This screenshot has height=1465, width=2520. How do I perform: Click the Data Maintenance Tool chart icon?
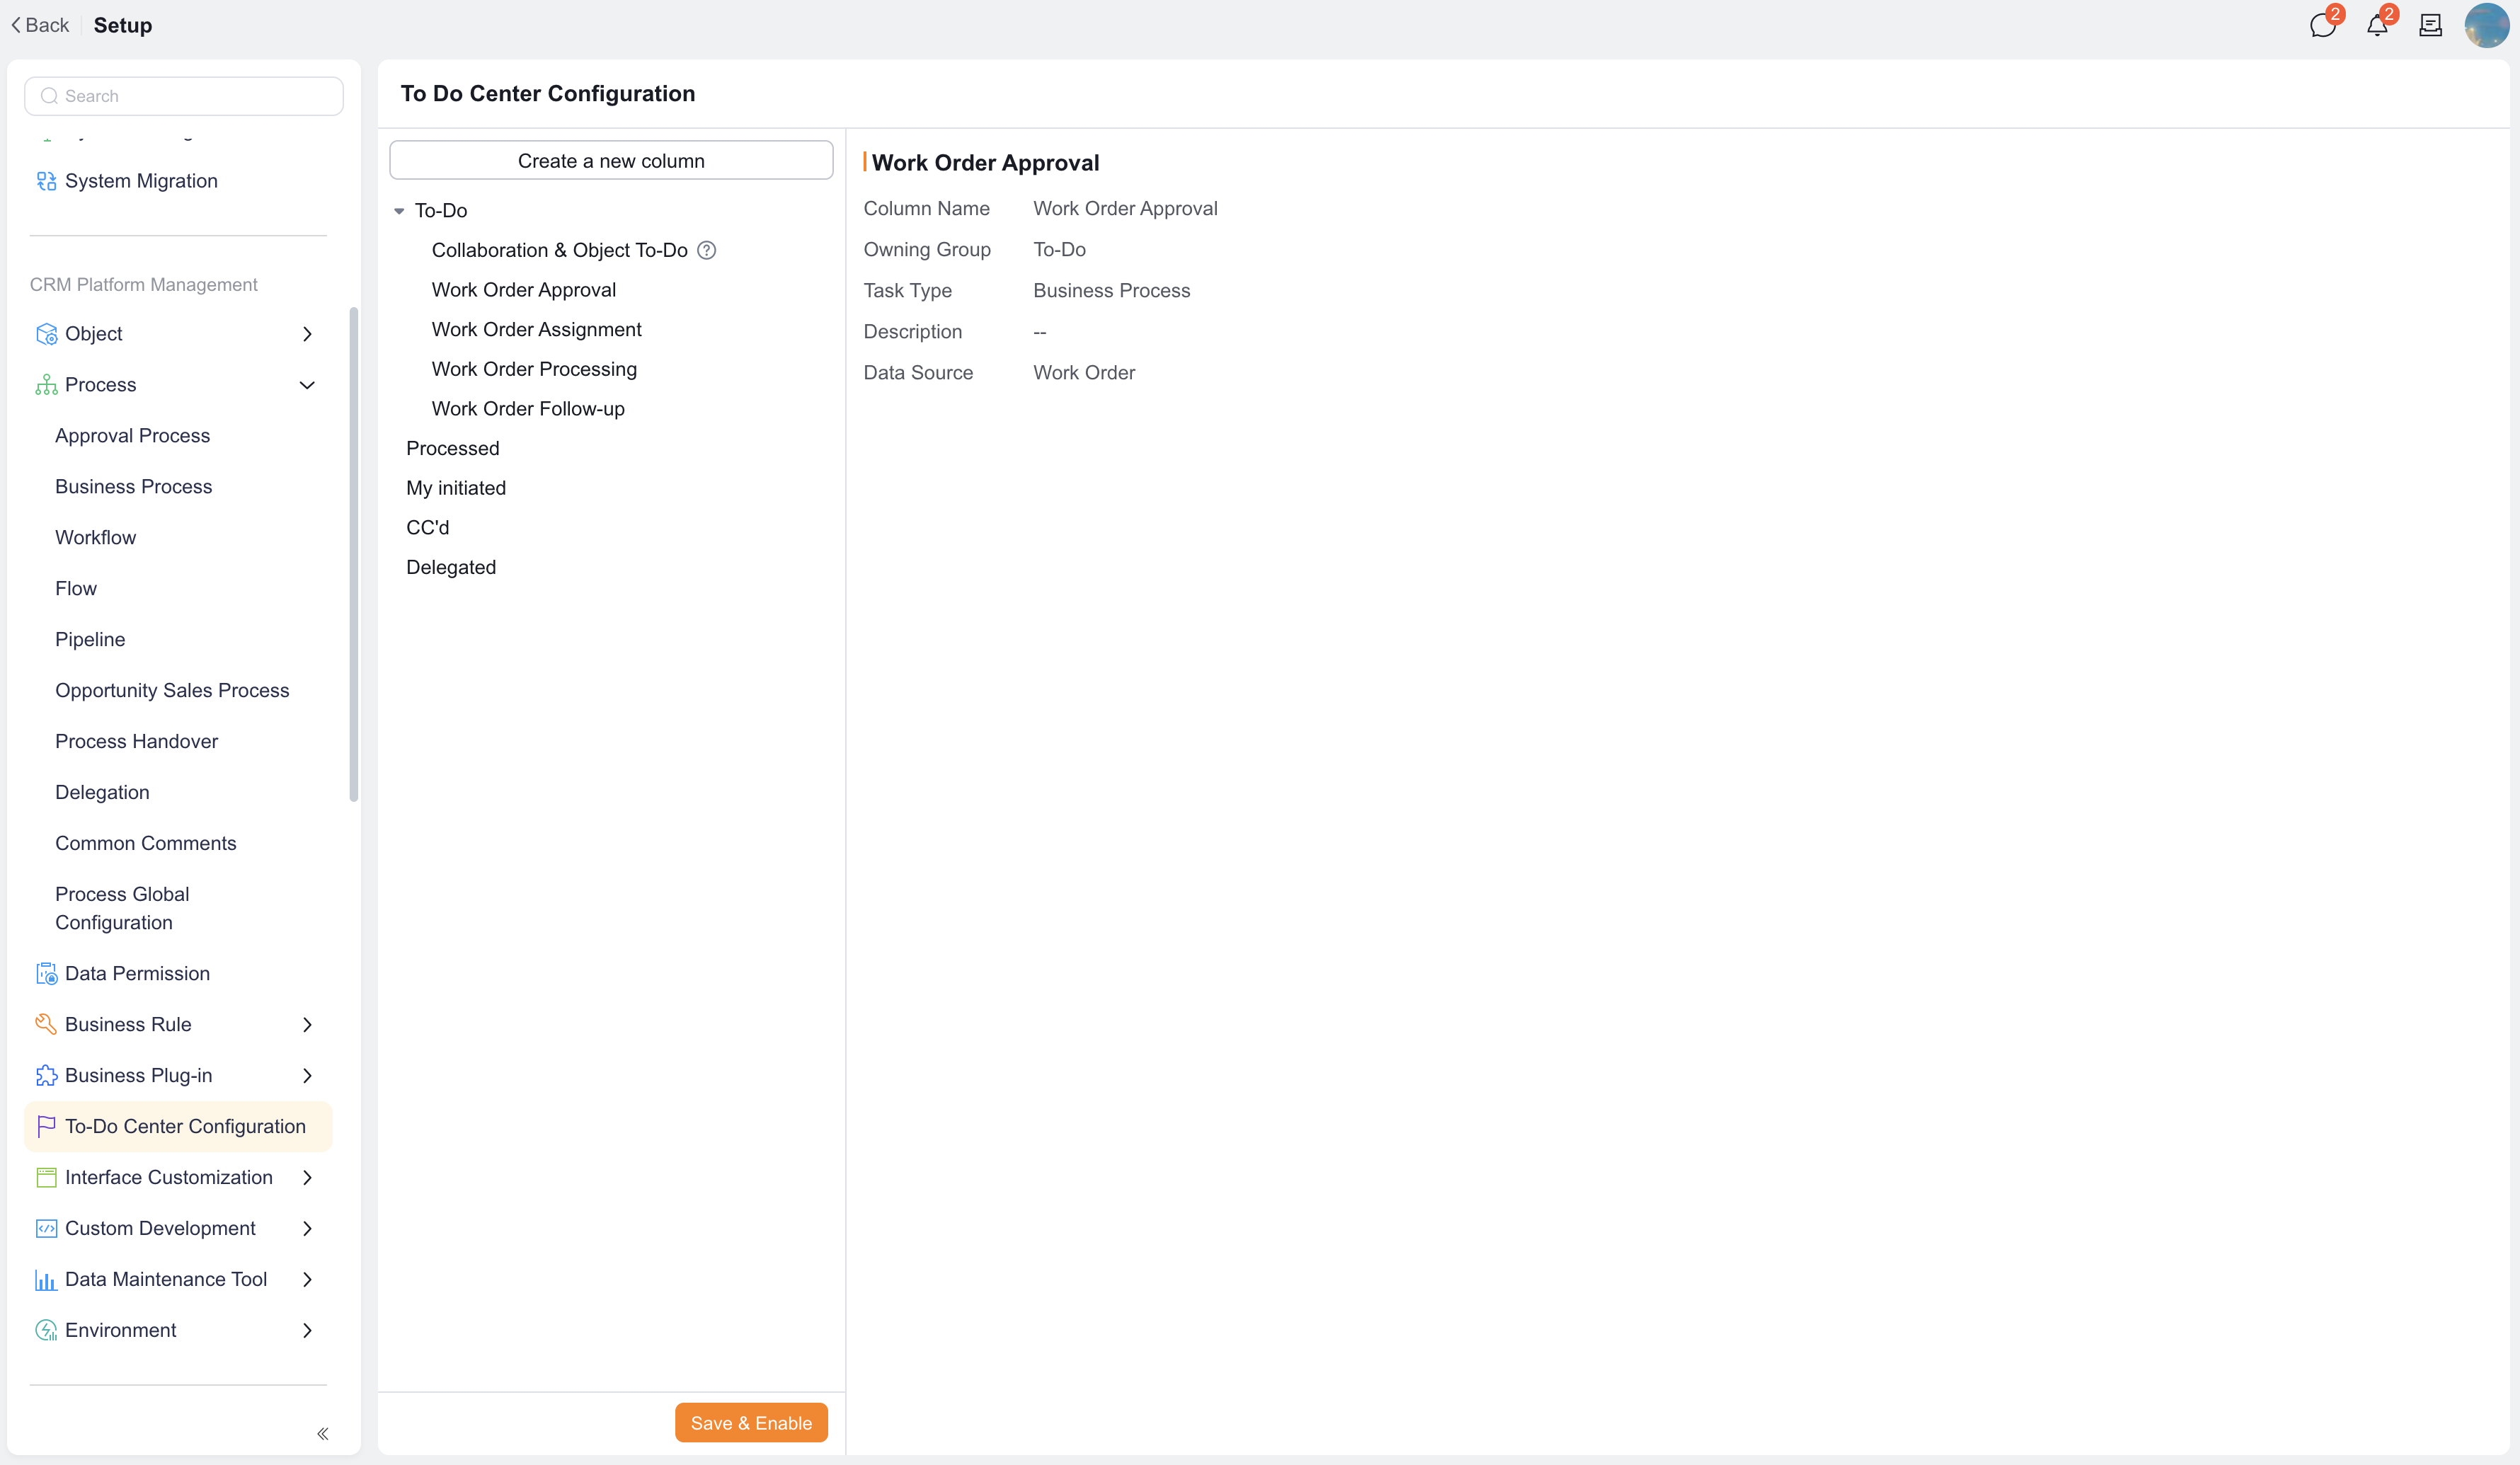point(46,1280)
